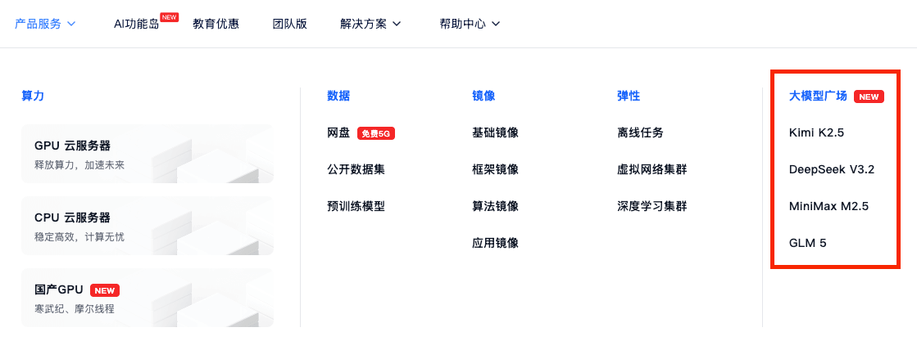Open the 国产GPU card
This screenshot has width=917, height=341.
point(148,298)
